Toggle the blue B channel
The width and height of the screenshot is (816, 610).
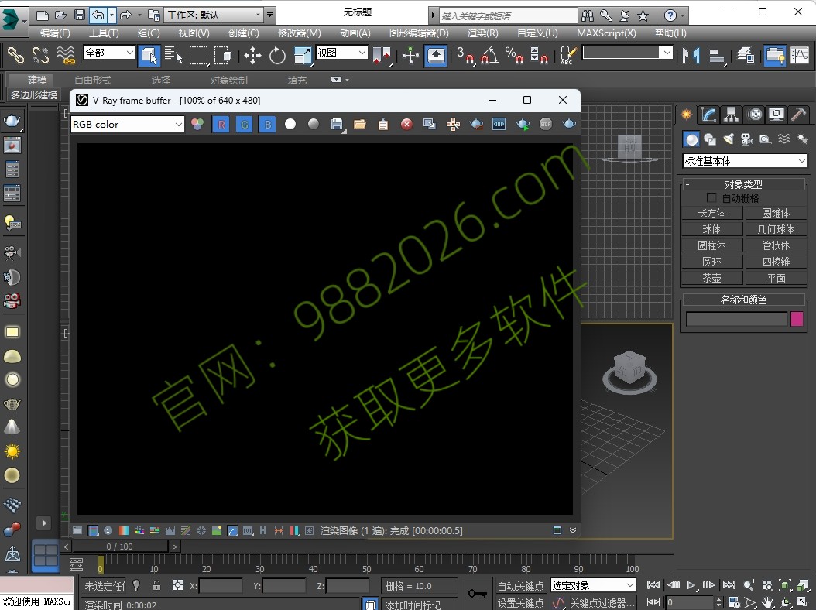coord(268,124)
